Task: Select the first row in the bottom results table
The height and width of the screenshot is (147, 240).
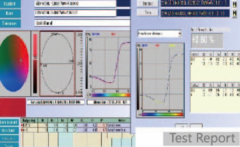Action: pyautogui.click(x=76, y=125)
